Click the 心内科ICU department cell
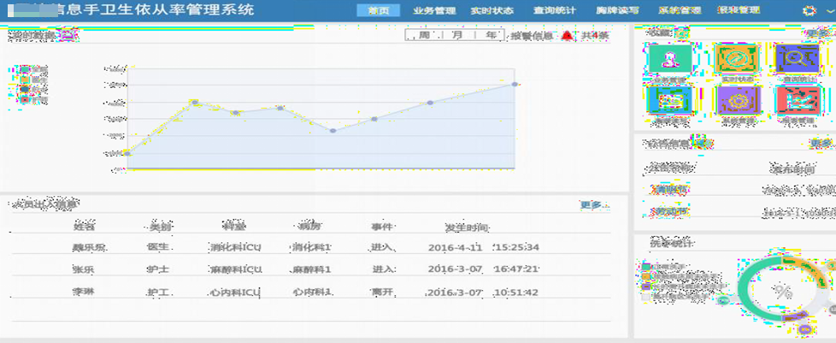 click(234, 293)
